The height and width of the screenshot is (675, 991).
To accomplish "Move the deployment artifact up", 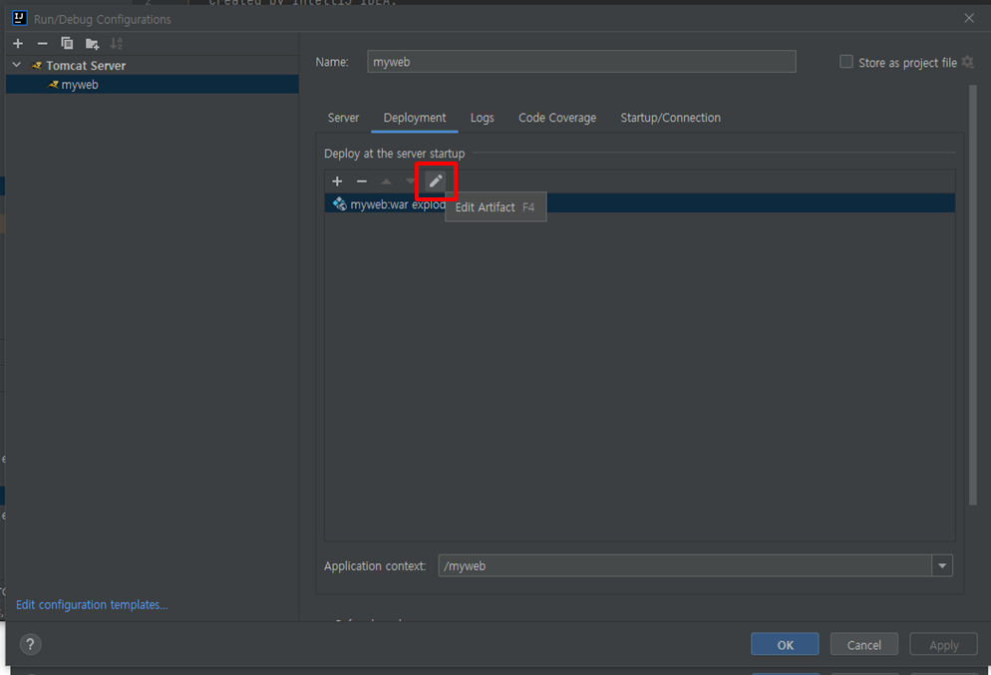I will click(386, 181).
